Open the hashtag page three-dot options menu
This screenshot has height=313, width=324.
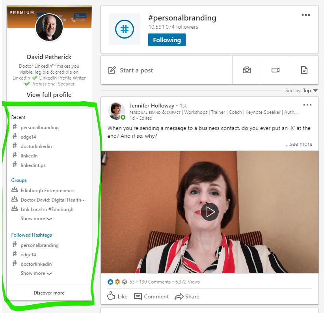[x=305, y=15]
